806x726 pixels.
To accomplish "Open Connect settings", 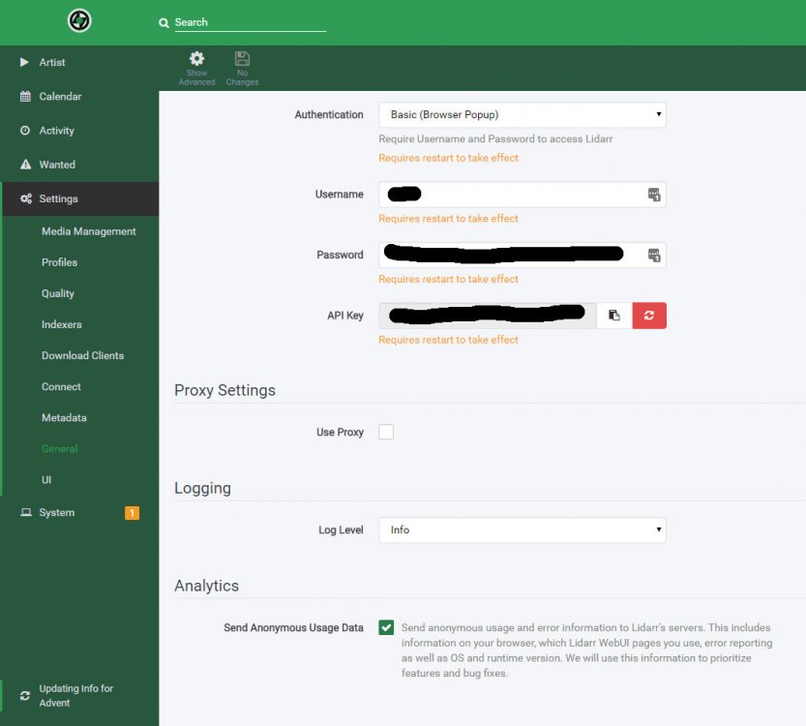I will (61, 386).
